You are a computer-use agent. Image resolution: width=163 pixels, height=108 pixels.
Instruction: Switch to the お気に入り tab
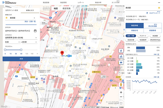point(30,10)
